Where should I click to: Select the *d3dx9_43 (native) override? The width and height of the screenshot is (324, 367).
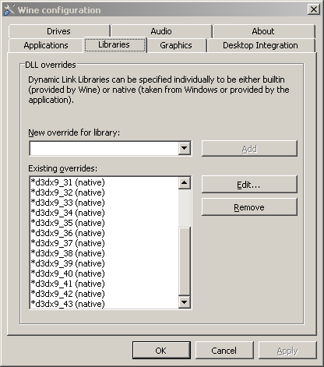tap(68, 304)
